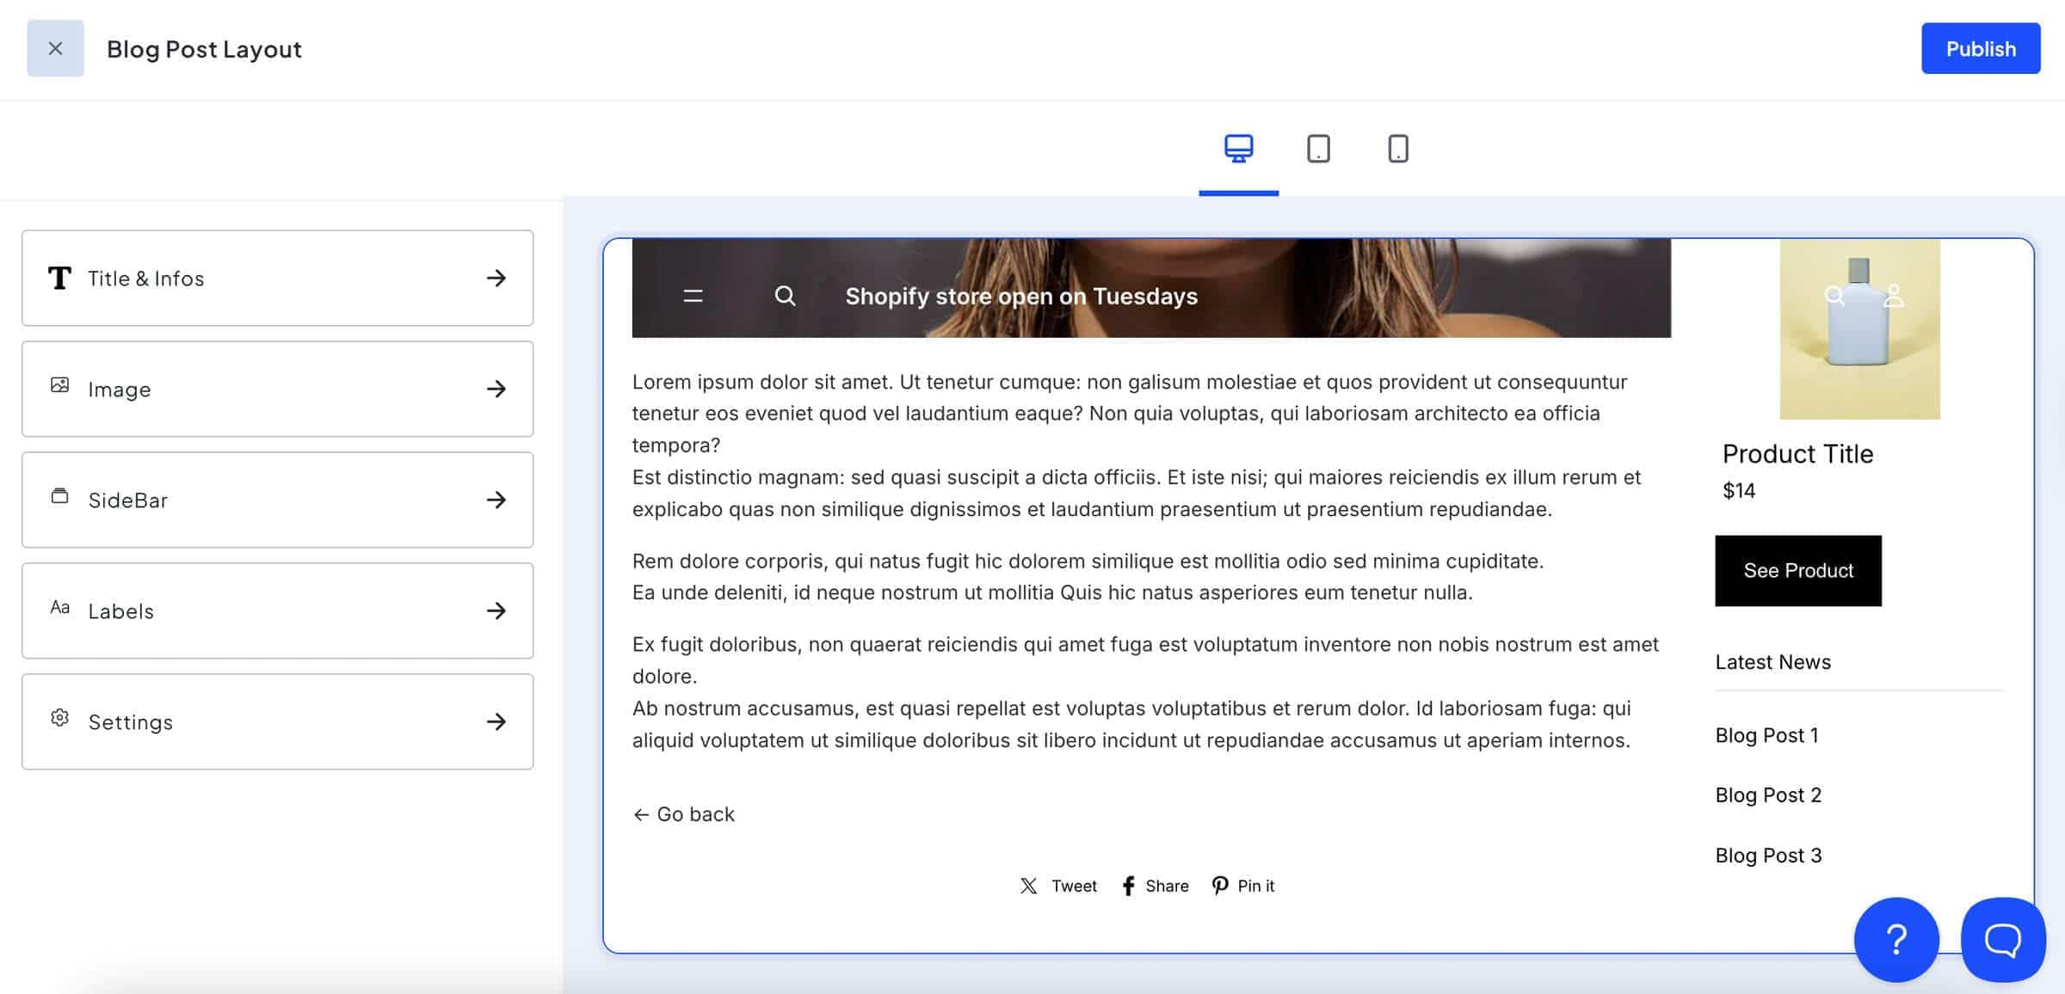Open the live chat bubble
This screenshot has width=2065, height=994.
2002,940
